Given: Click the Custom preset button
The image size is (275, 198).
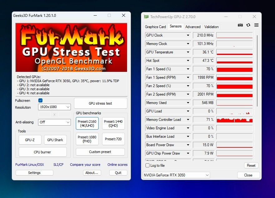Looking at the screenshot, I should coord(100,152).
